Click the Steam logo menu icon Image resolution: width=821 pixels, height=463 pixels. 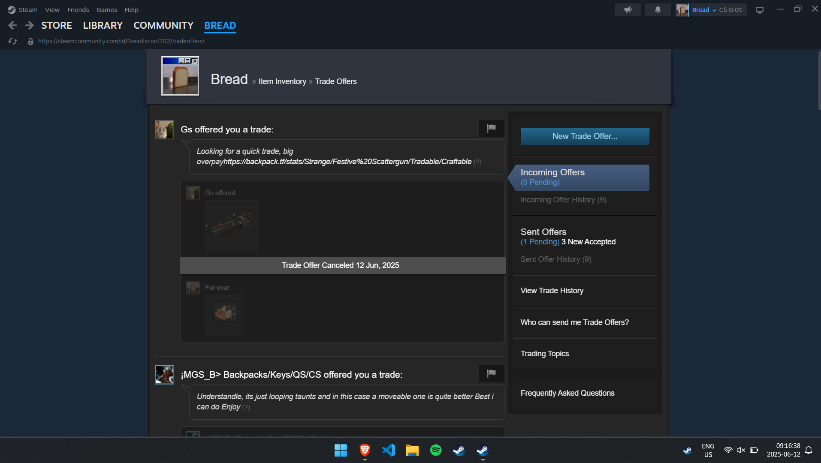tap(12, 9)
